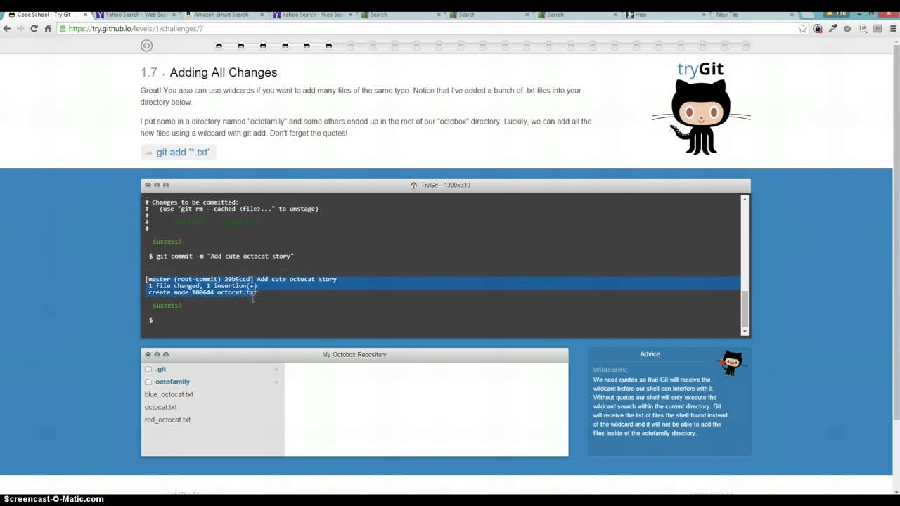Viewport: 900px width, 506px height.
Task: Click the browser forward arrow
Action: [x=20, y=29]
